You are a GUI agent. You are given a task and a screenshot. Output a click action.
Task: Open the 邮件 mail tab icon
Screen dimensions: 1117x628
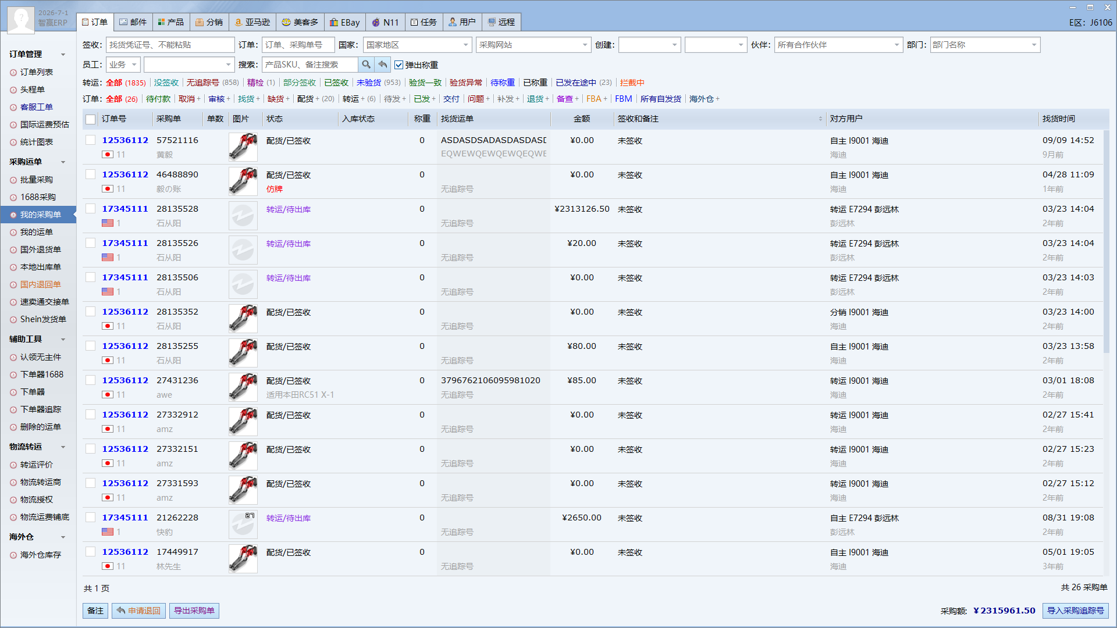coord(123,22)
